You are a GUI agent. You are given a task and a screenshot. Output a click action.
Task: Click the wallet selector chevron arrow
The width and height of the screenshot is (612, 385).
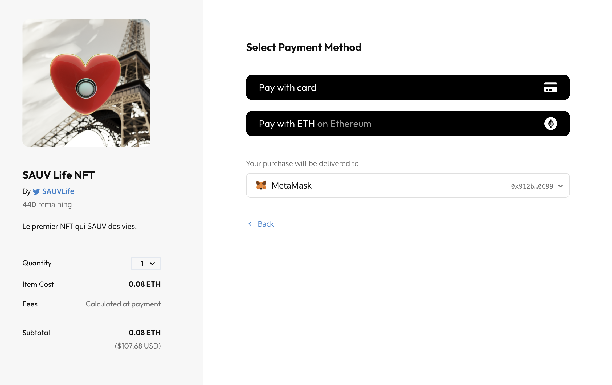[560, 186]
